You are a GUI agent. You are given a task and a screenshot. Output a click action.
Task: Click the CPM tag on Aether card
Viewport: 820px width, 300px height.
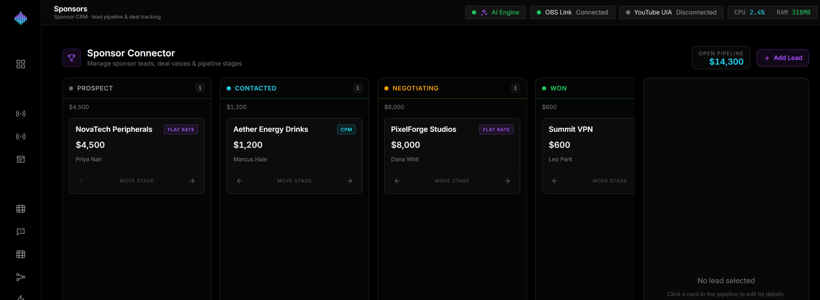346,130
